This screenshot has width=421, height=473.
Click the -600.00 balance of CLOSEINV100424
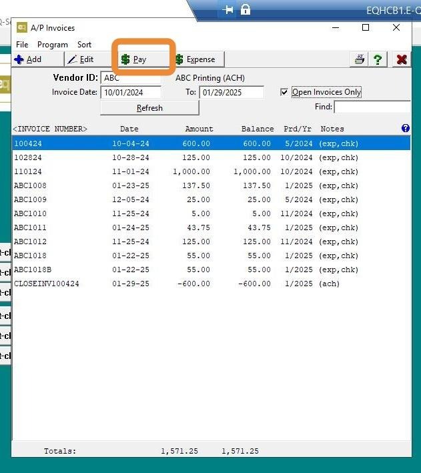[x=254, y=284]
